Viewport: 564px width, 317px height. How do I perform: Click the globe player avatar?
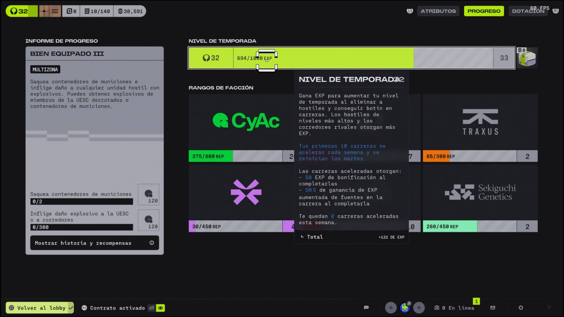[405, 308]
